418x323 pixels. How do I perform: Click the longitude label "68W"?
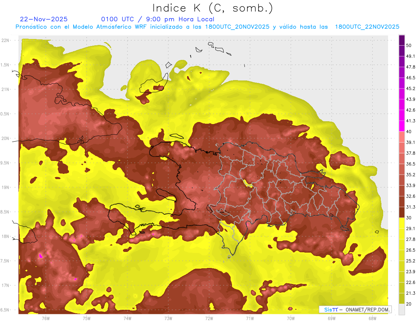tap(372, 318)
